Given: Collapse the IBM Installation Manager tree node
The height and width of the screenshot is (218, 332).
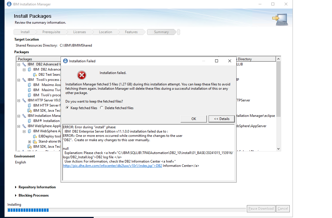Looking at the screenshot, I should coord(19,116).
